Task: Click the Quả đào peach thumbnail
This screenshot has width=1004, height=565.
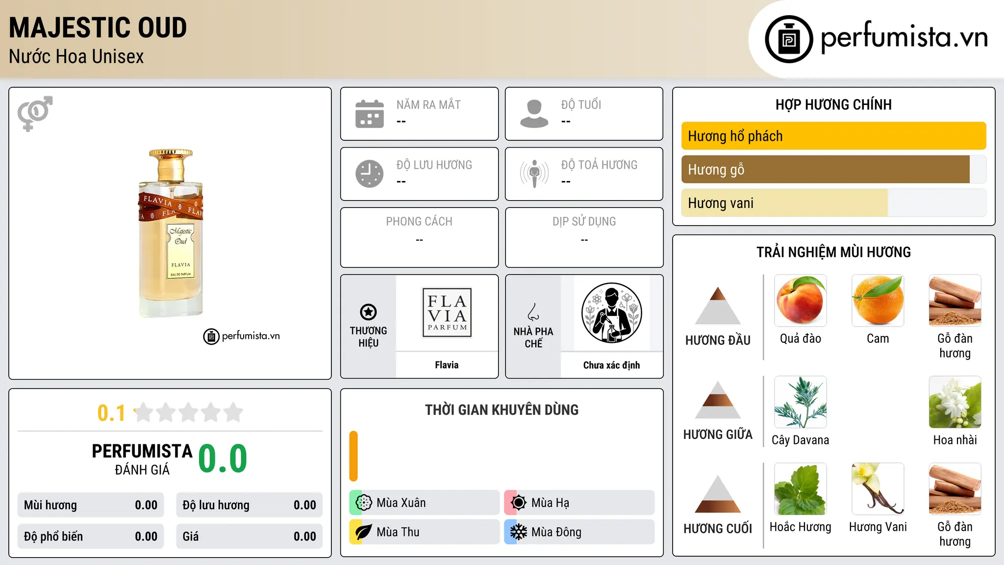Action: pyautogui.click(x=801, y=301)
